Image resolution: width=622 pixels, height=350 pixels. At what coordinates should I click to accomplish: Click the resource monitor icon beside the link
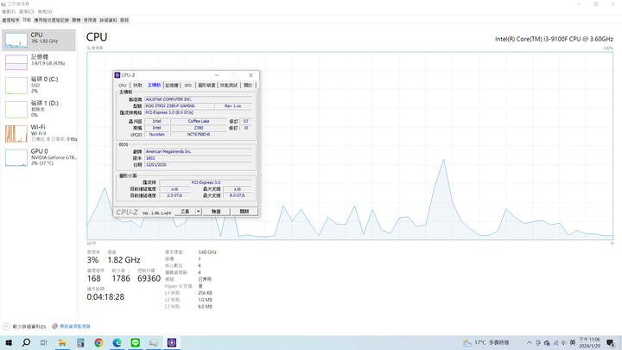(x=54, y=326)
